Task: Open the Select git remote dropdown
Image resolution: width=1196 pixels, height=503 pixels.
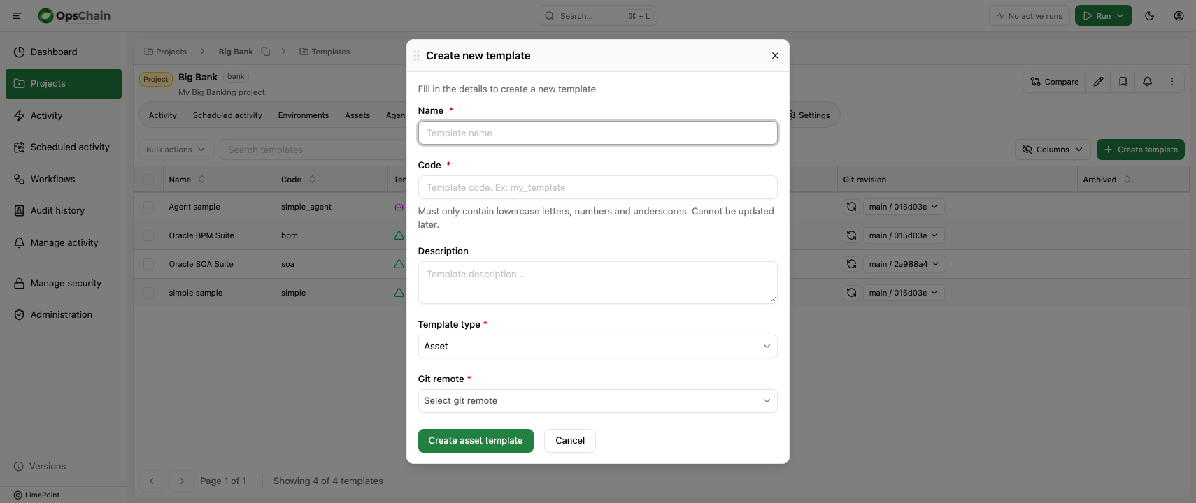Action: click(x=597, y=401)
